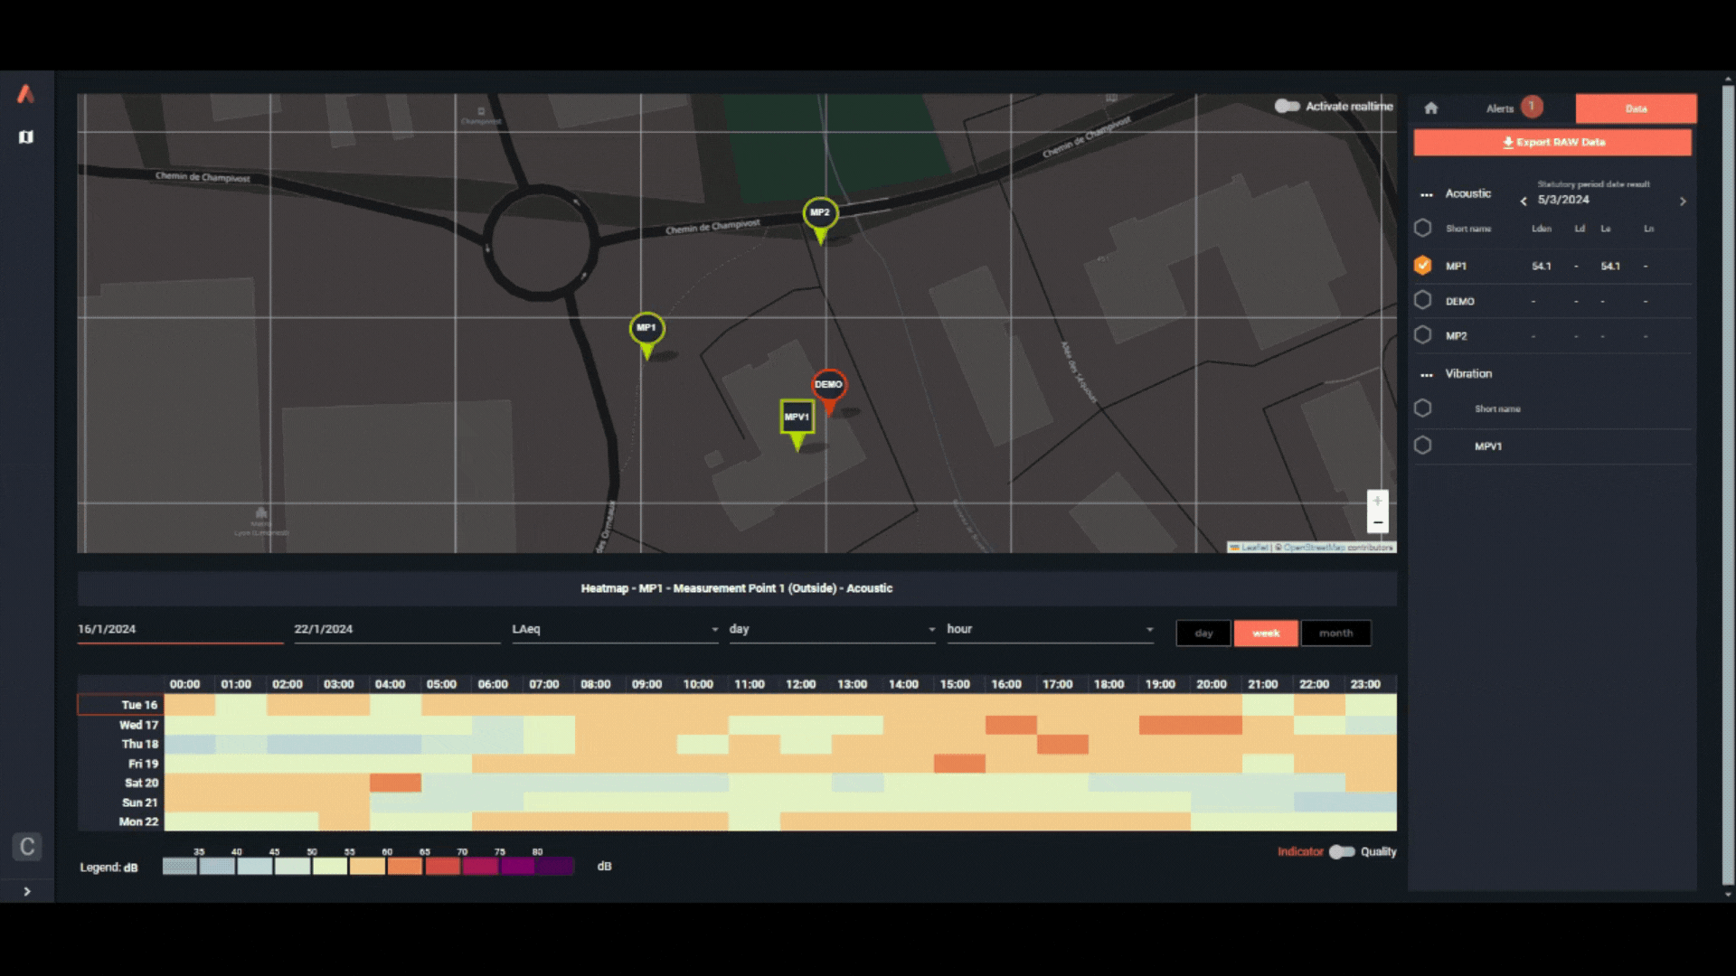The height and width of the screenshot is (976, 1736).
Task: Switch the Indicator/Quality toggle
Action: click(1342, 852)
